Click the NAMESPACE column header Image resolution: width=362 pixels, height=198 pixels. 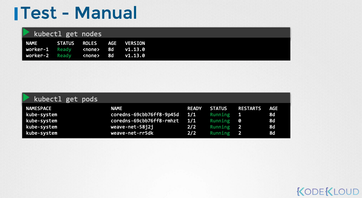pos(39,108)
